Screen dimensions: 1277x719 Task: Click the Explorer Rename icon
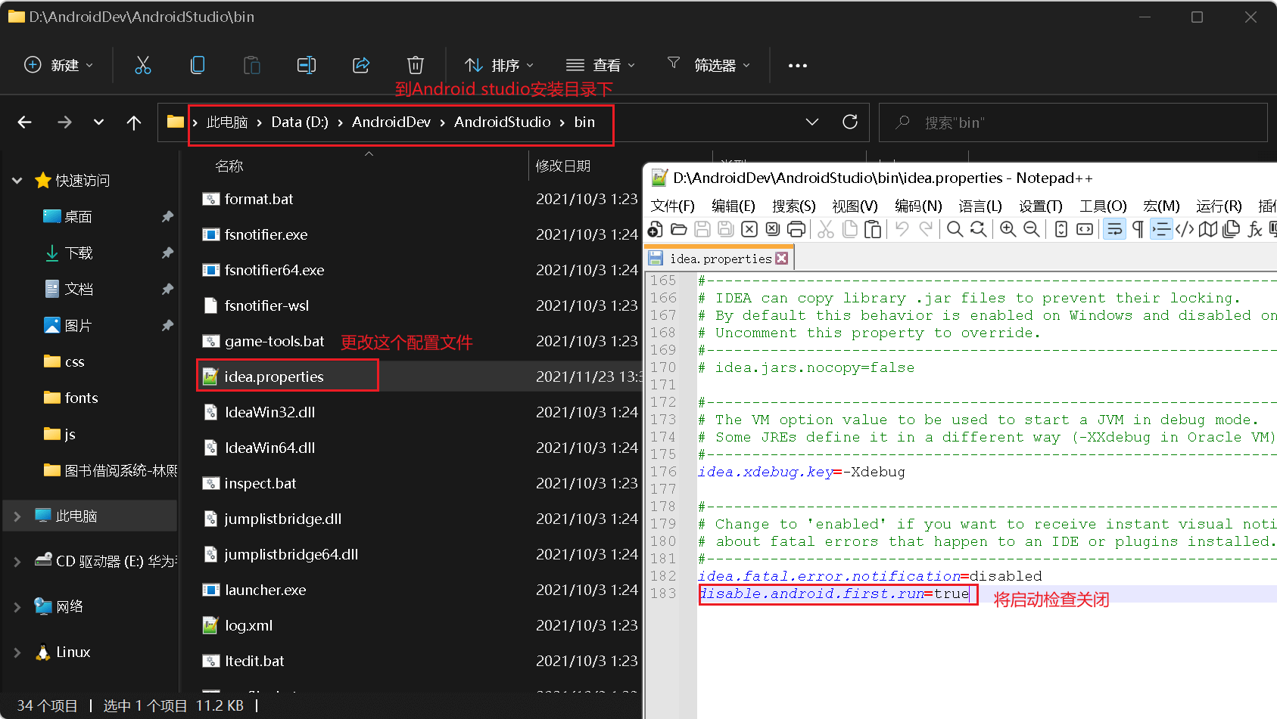pyautogui.click(x=307, y=65)
